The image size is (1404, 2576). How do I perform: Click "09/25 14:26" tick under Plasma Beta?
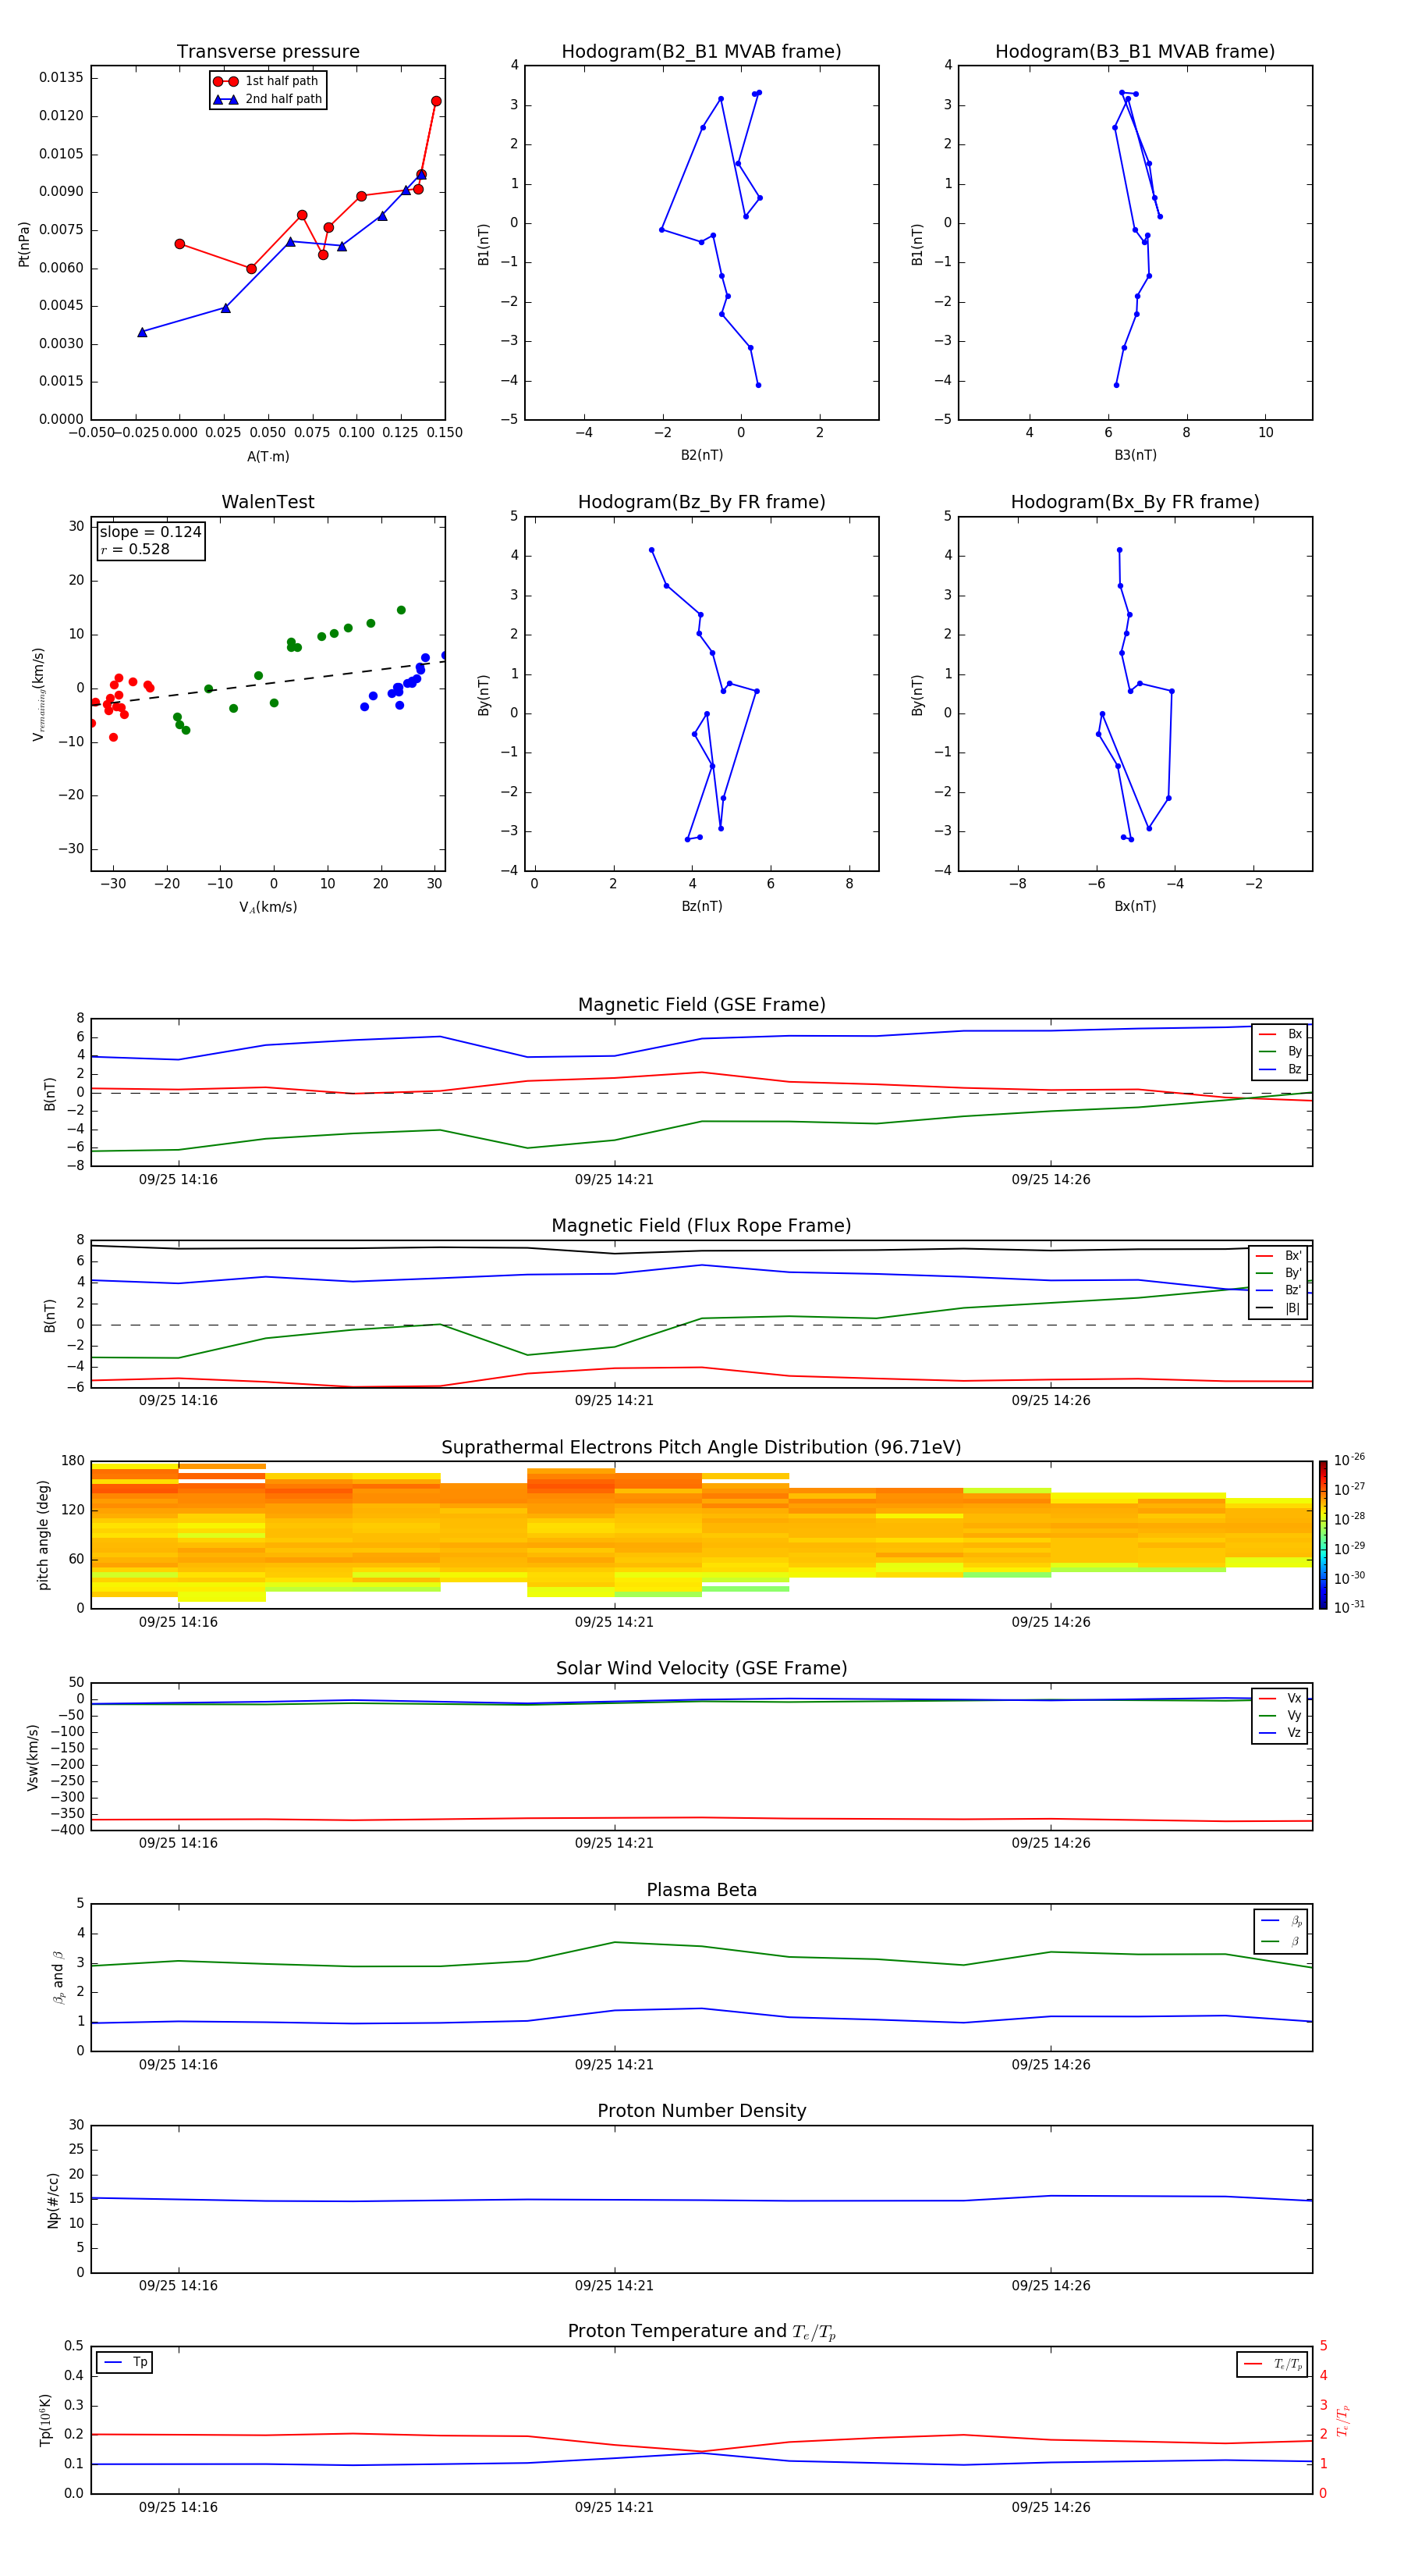(x=1050, y=2065)
